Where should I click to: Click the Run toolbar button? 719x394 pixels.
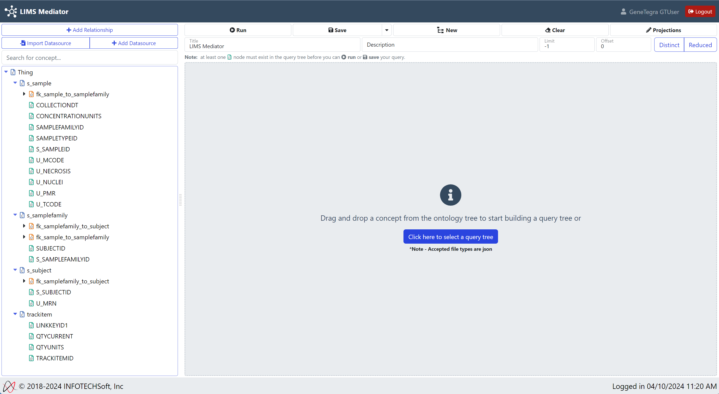coord(238,30)
